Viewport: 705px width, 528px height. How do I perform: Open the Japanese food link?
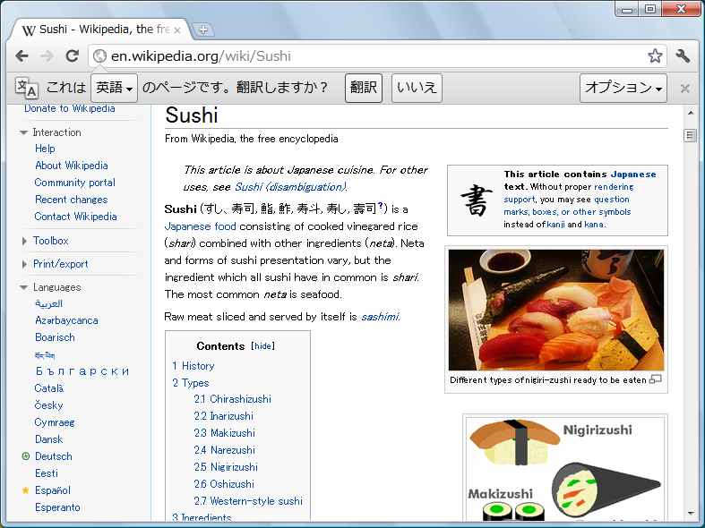(x=200, y=226)
